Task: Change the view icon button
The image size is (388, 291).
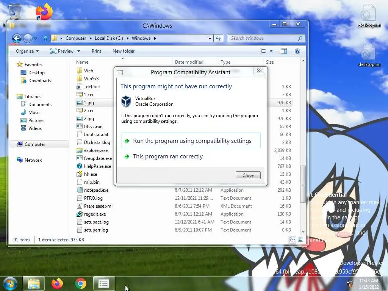Action: tap(263, 51)
